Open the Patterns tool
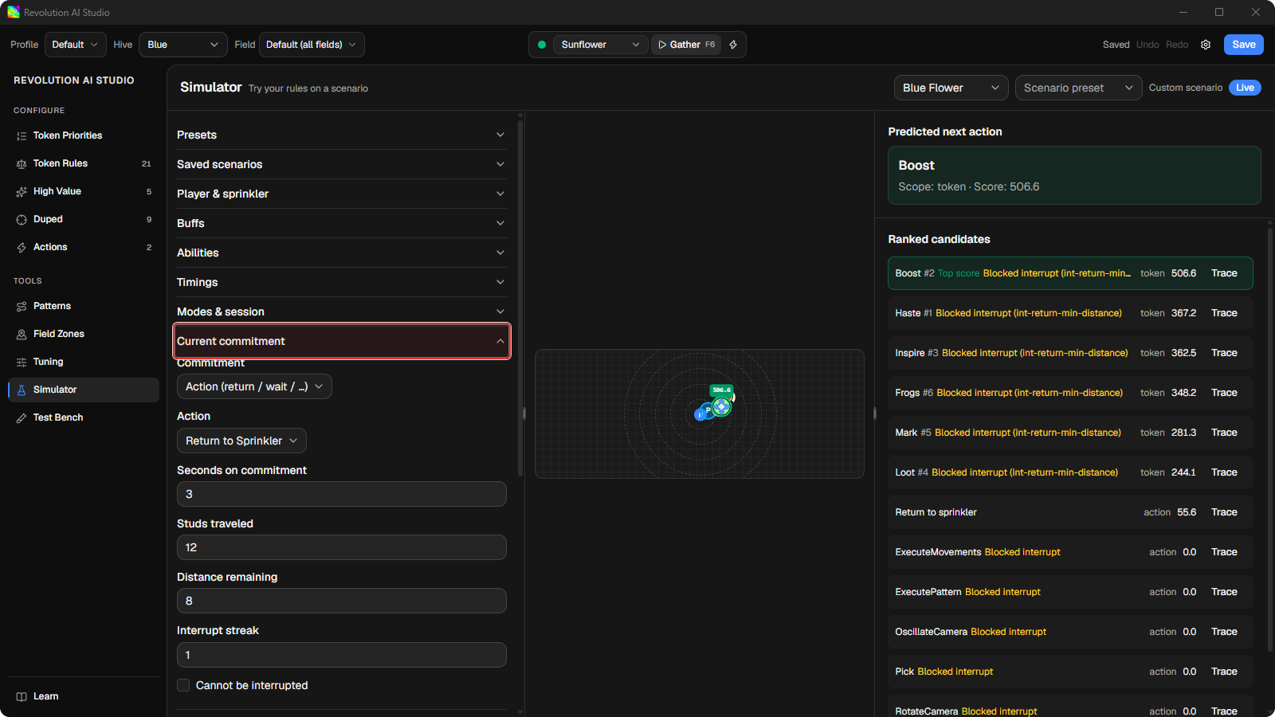The width and height of the screenshot is (1275, 717). tap(83, 306)
